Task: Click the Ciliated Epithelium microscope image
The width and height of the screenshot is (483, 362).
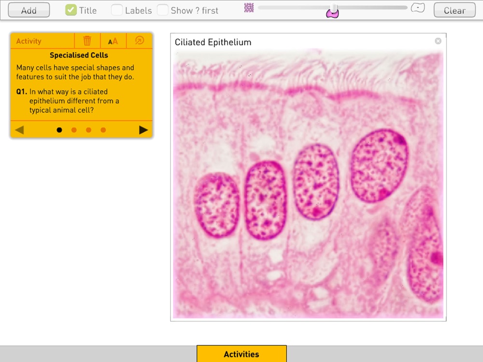Action: (308, 184)
